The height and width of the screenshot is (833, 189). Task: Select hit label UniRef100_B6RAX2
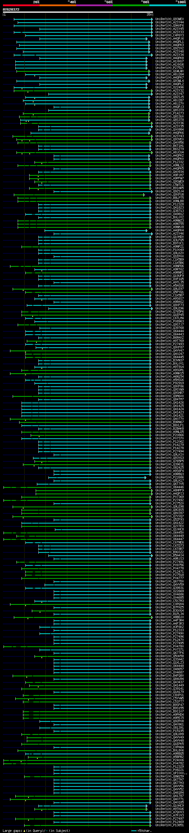[170, 337]
